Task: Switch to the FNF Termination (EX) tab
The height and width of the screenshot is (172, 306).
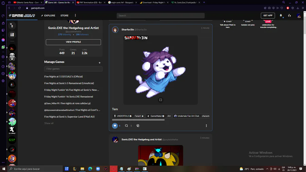Action: click(90, 2)
